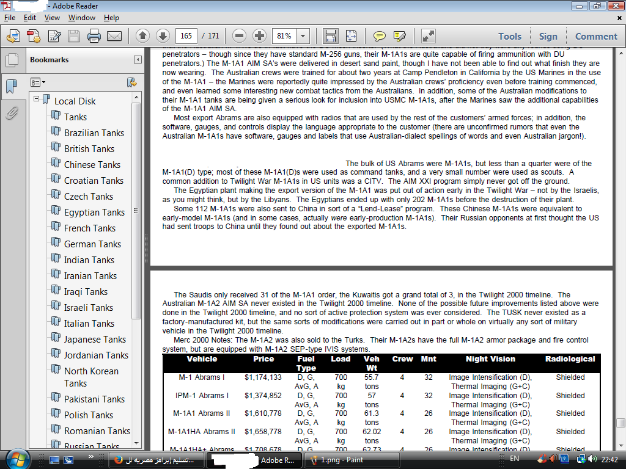Screen dimensions: 626x469
Task: Select the Highlight Text tool
Action: point(400,36)
